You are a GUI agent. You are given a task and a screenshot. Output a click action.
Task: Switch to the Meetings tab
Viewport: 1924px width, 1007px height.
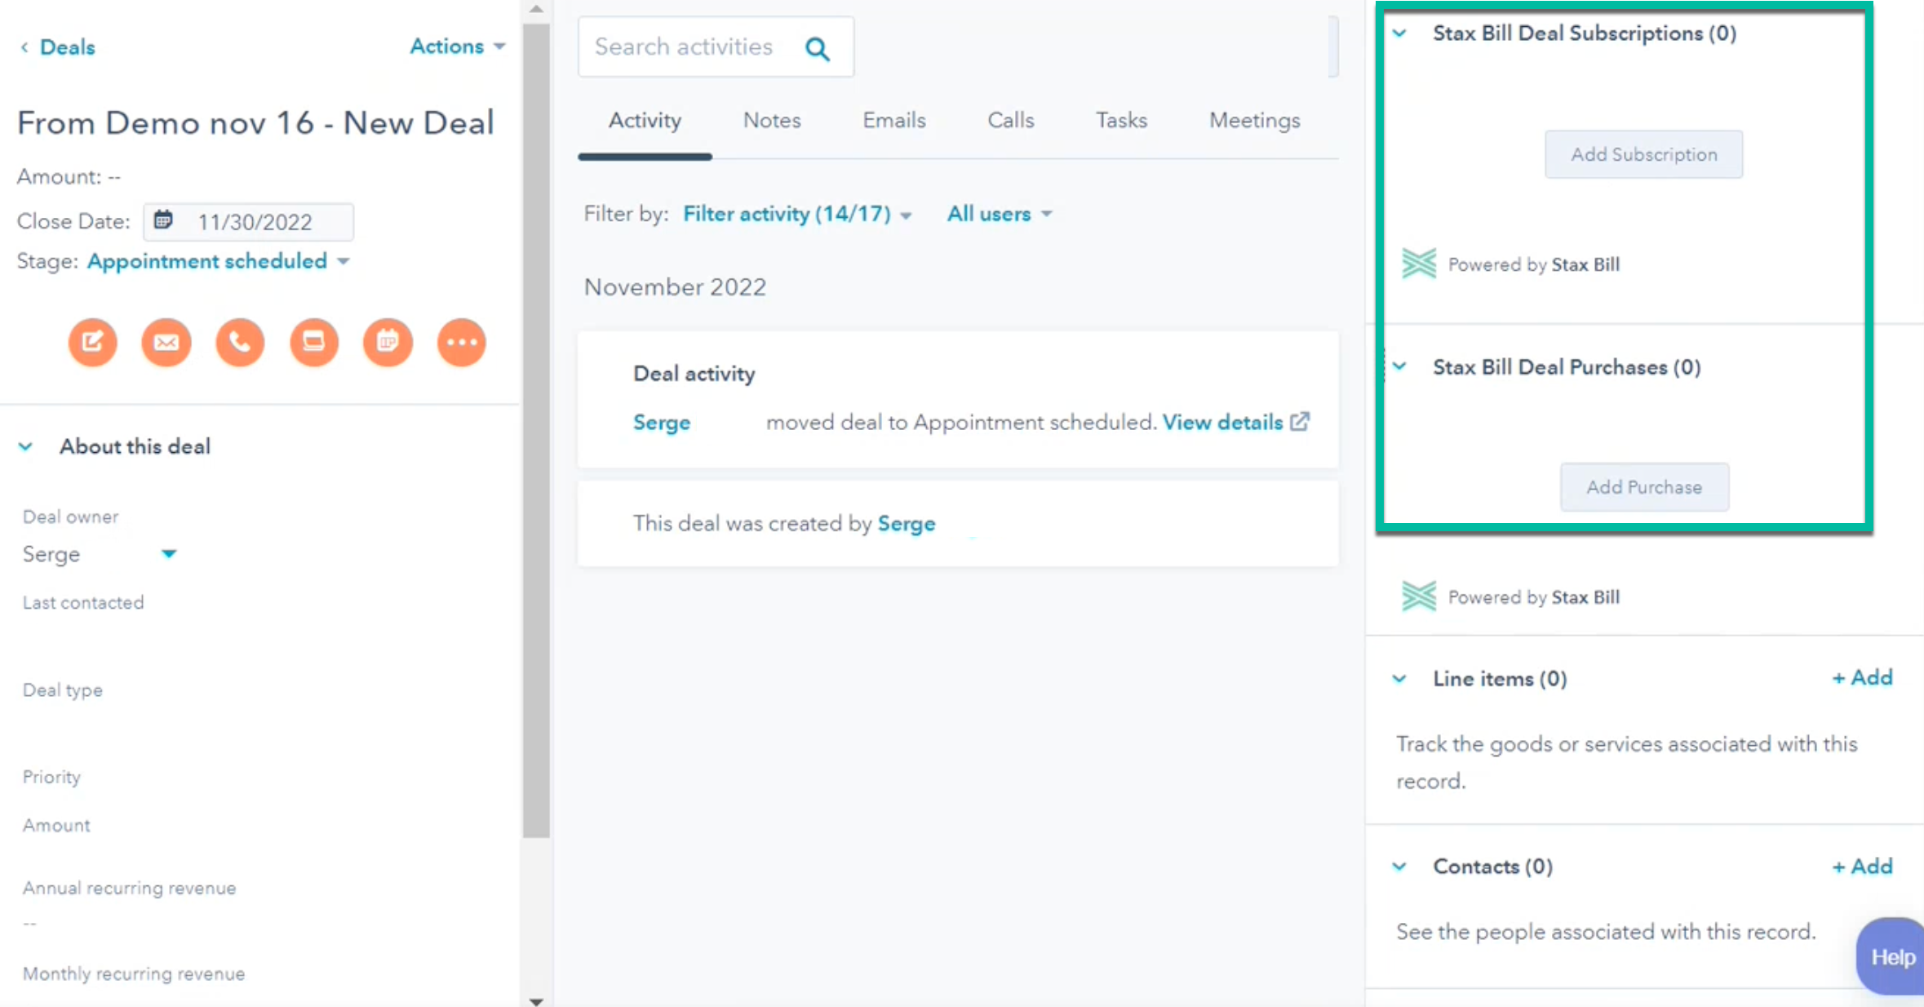tap(1255, 120)
